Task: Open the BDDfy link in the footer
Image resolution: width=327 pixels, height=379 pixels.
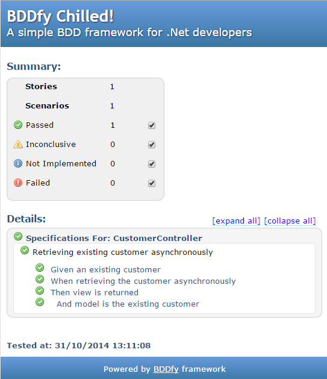Action: [x=166, y=369]
